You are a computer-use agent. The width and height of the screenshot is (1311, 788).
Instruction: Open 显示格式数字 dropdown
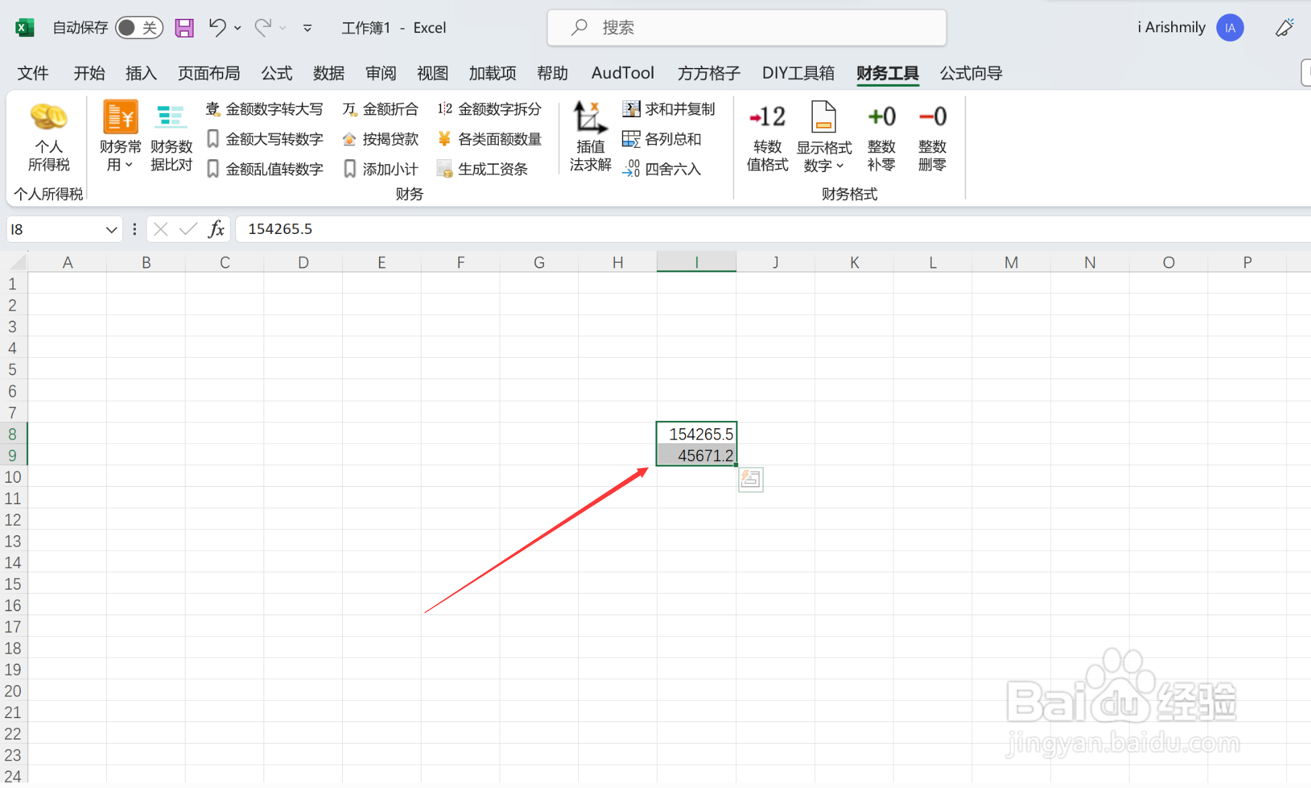pyautogui.click(x=824, y=136)
